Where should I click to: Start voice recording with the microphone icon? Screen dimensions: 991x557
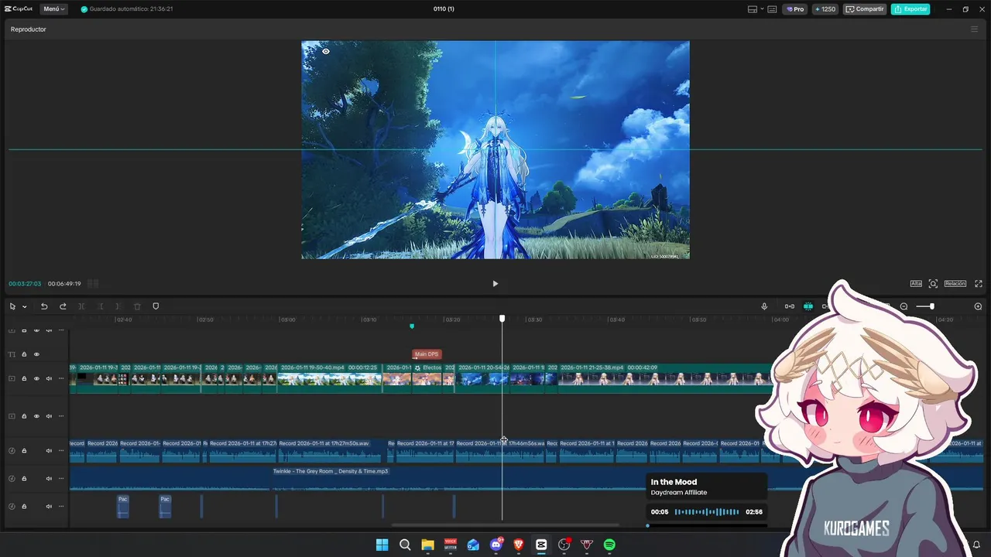764,306
